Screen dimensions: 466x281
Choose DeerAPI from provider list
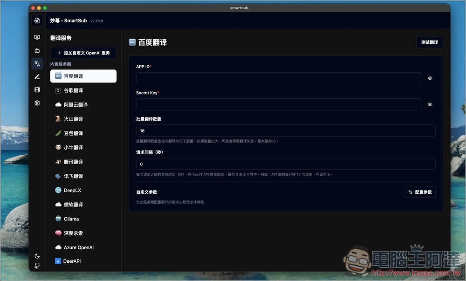[x=83, y=261]
